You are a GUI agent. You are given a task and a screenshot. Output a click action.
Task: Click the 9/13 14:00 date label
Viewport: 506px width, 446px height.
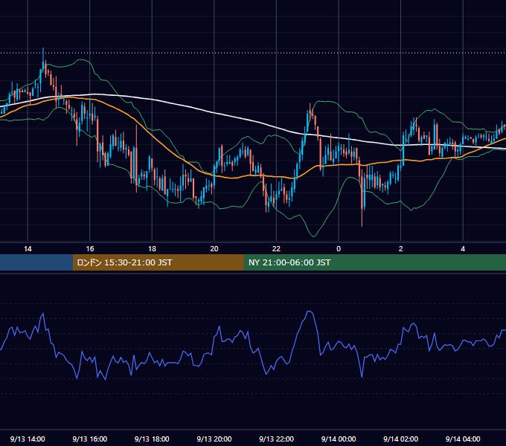(28, 439)
